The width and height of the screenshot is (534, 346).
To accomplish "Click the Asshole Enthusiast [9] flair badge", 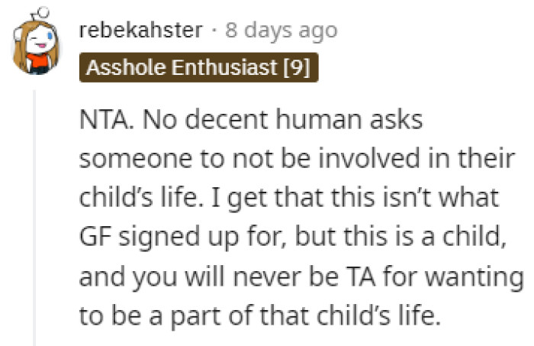I will coord(198,68).
